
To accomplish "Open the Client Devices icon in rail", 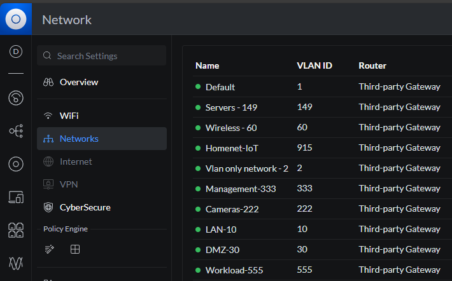I will pyautogui.click(x=16, y=197).
